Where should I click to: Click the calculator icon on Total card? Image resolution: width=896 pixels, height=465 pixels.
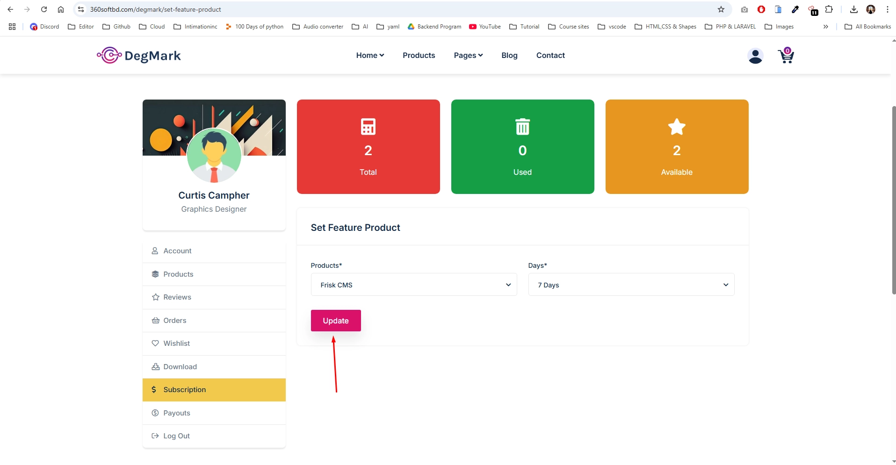[x=368, y=127]
